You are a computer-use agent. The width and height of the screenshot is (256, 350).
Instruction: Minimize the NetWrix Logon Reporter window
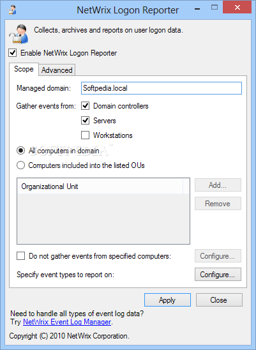(197, 9)
